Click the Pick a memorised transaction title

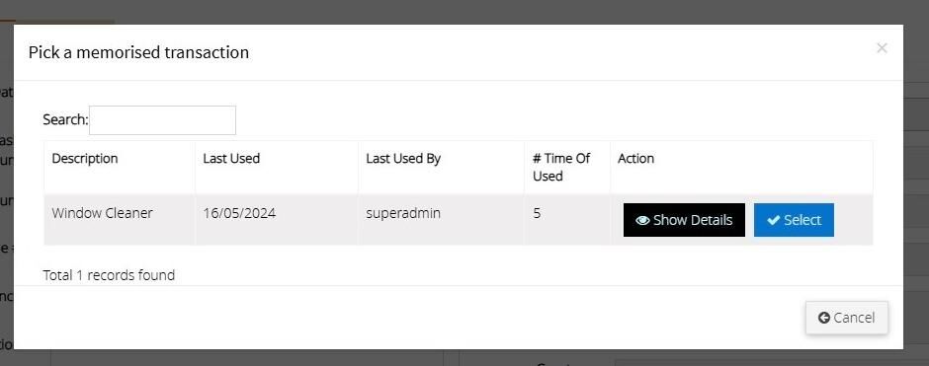[138, 52]
